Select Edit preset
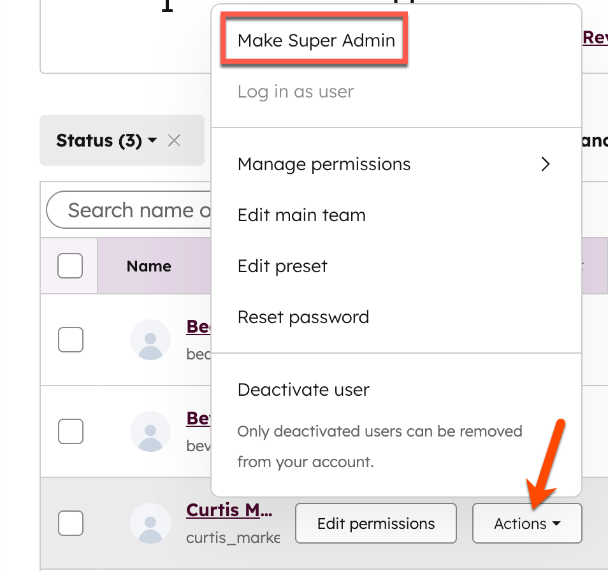This screenshot has height=571, width=608. (x=282, y=266)
